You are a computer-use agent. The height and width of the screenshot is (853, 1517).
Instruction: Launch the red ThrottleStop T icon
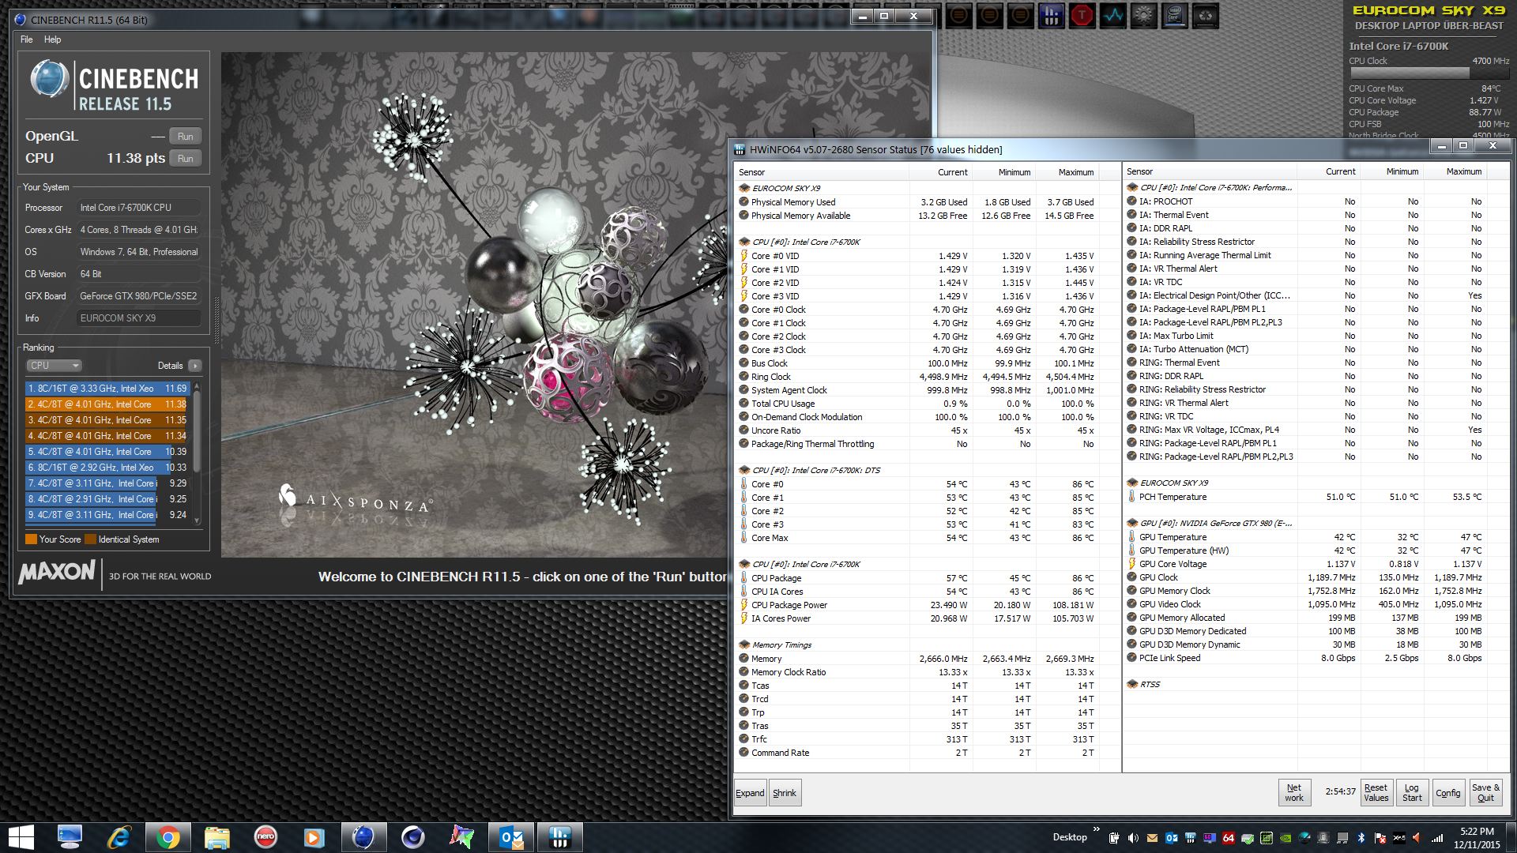(x=1082, y=16)
